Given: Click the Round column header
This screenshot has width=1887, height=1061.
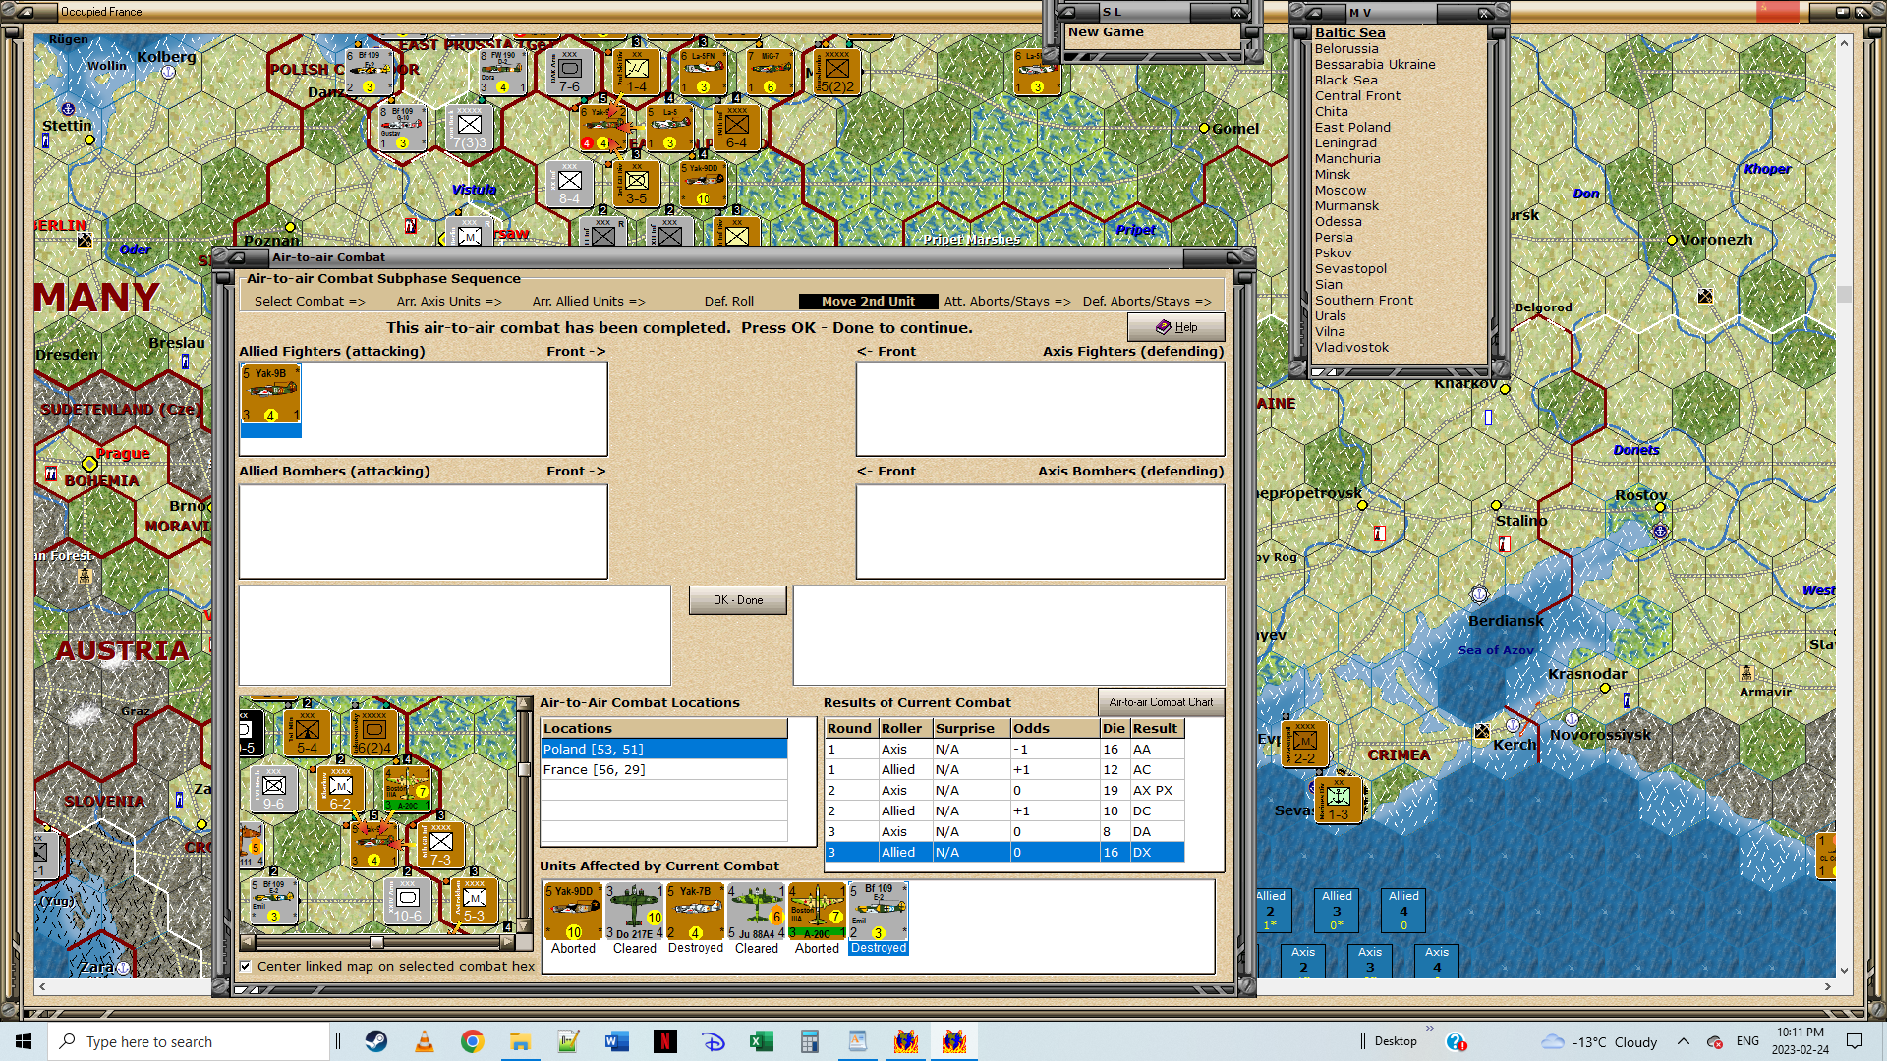Looking at the screenshot, I should 850,728.
